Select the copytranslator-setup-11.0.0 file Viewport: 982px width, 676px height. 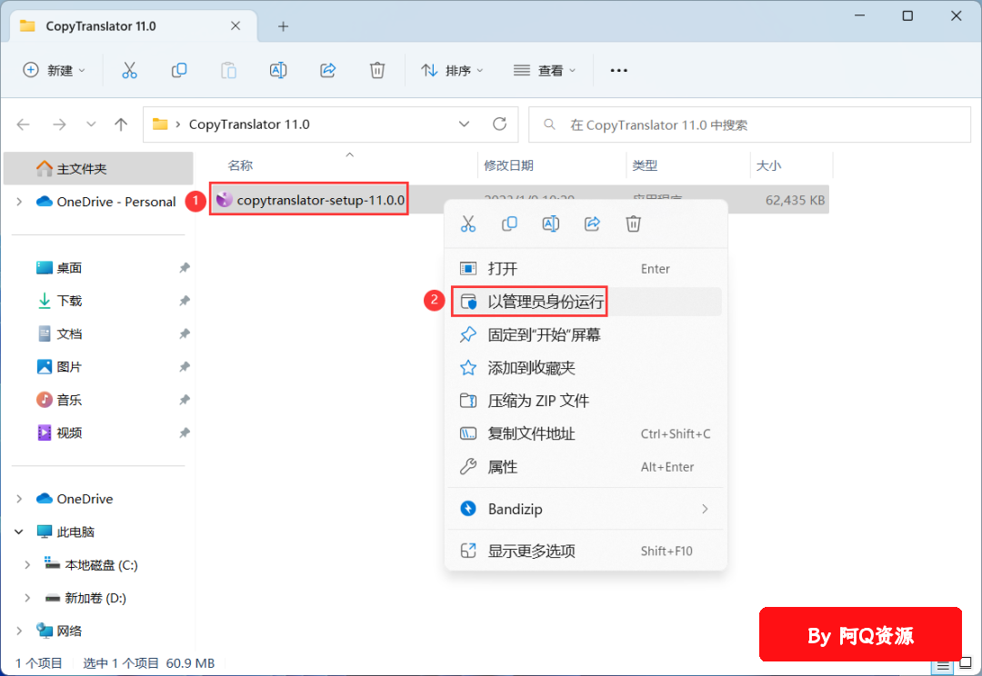tap(310, 200)
